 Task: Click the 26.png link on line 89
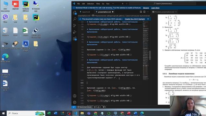tap(104, 37)
